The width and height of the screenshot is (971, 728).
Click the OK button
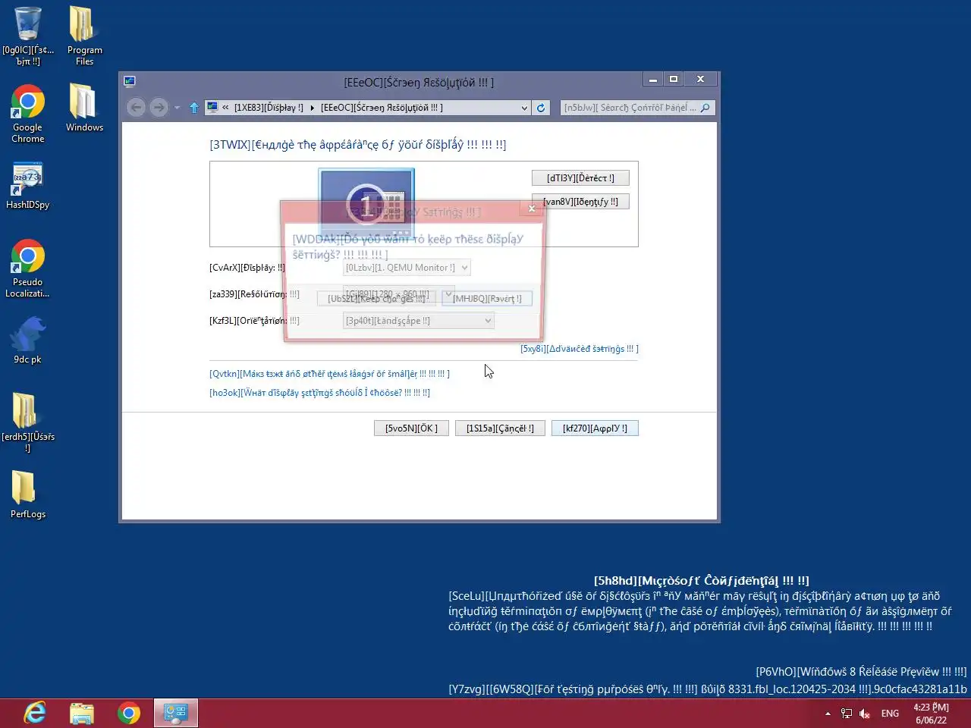pyautogui.click(x=411, y=428)
